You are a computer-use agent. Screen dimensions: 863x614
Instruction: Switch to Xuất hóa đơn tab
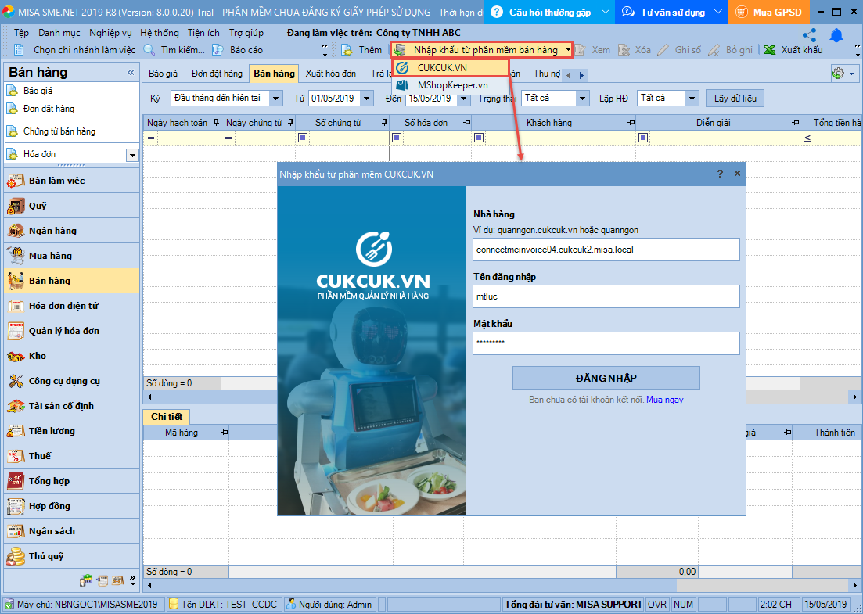pyautogui.click(x=331, y=74)
